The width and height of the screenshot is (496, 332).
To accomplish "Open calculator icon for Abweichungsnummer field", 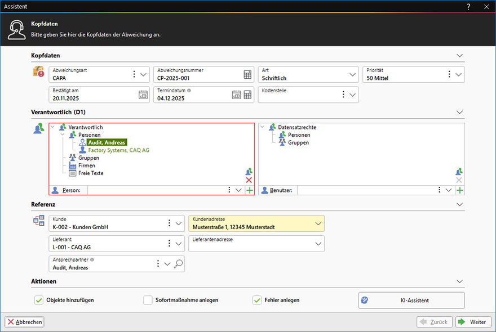I will 247,75.
